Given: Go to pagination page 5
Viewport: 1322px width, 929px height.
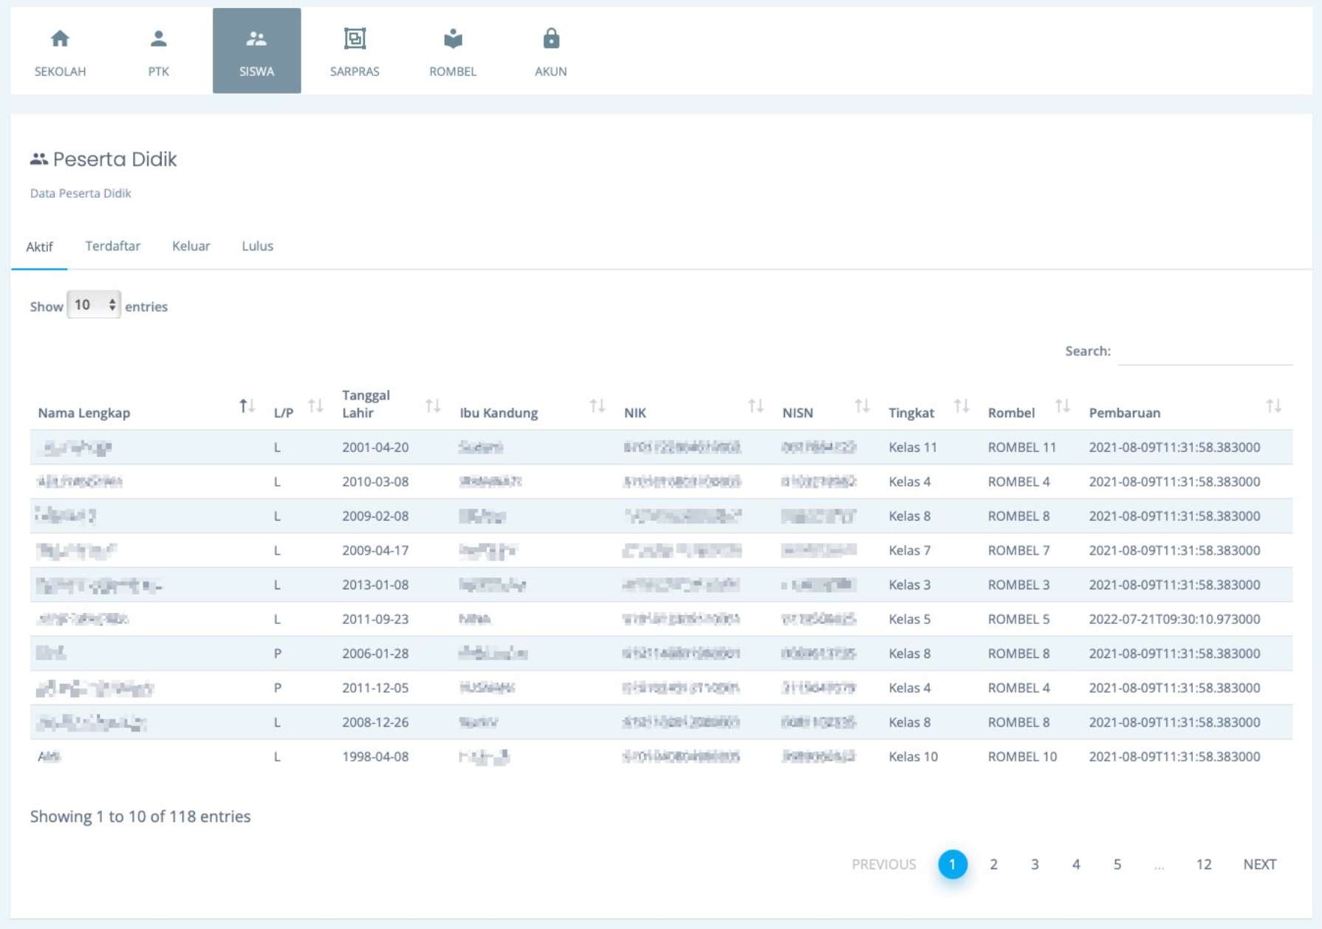Looking at the screenshot, I should point(1117,864).
